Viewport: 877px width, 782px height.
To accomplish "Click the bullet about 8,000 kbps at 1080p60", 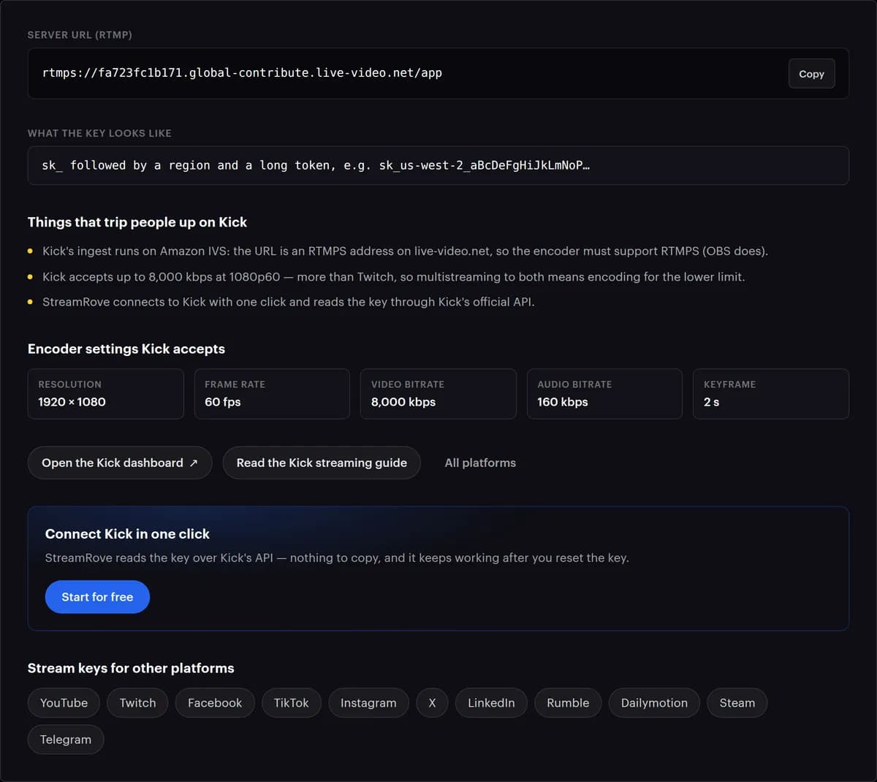I will click(x=394, y=277).
